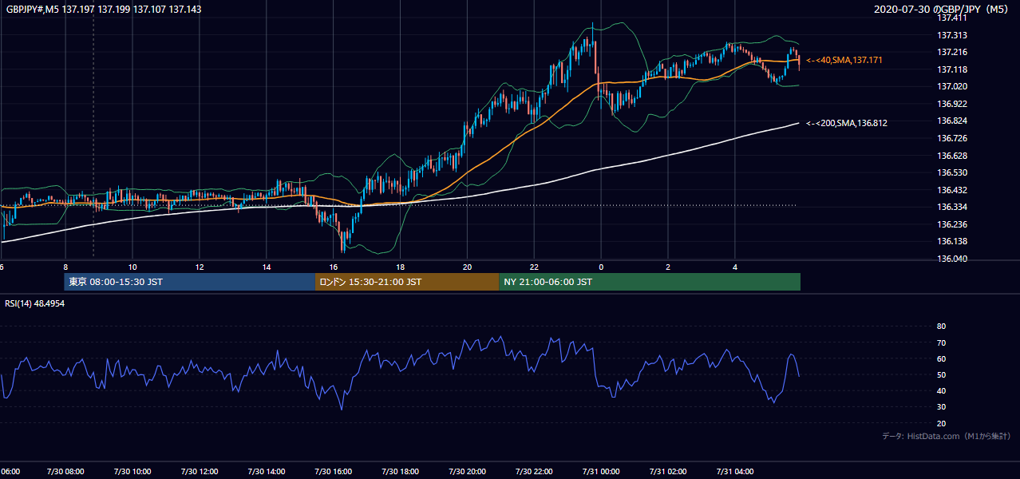Click midnight hour label 0 under the price chart
This screenshot has height=479, width=1020.
click(x=601, y=267)
